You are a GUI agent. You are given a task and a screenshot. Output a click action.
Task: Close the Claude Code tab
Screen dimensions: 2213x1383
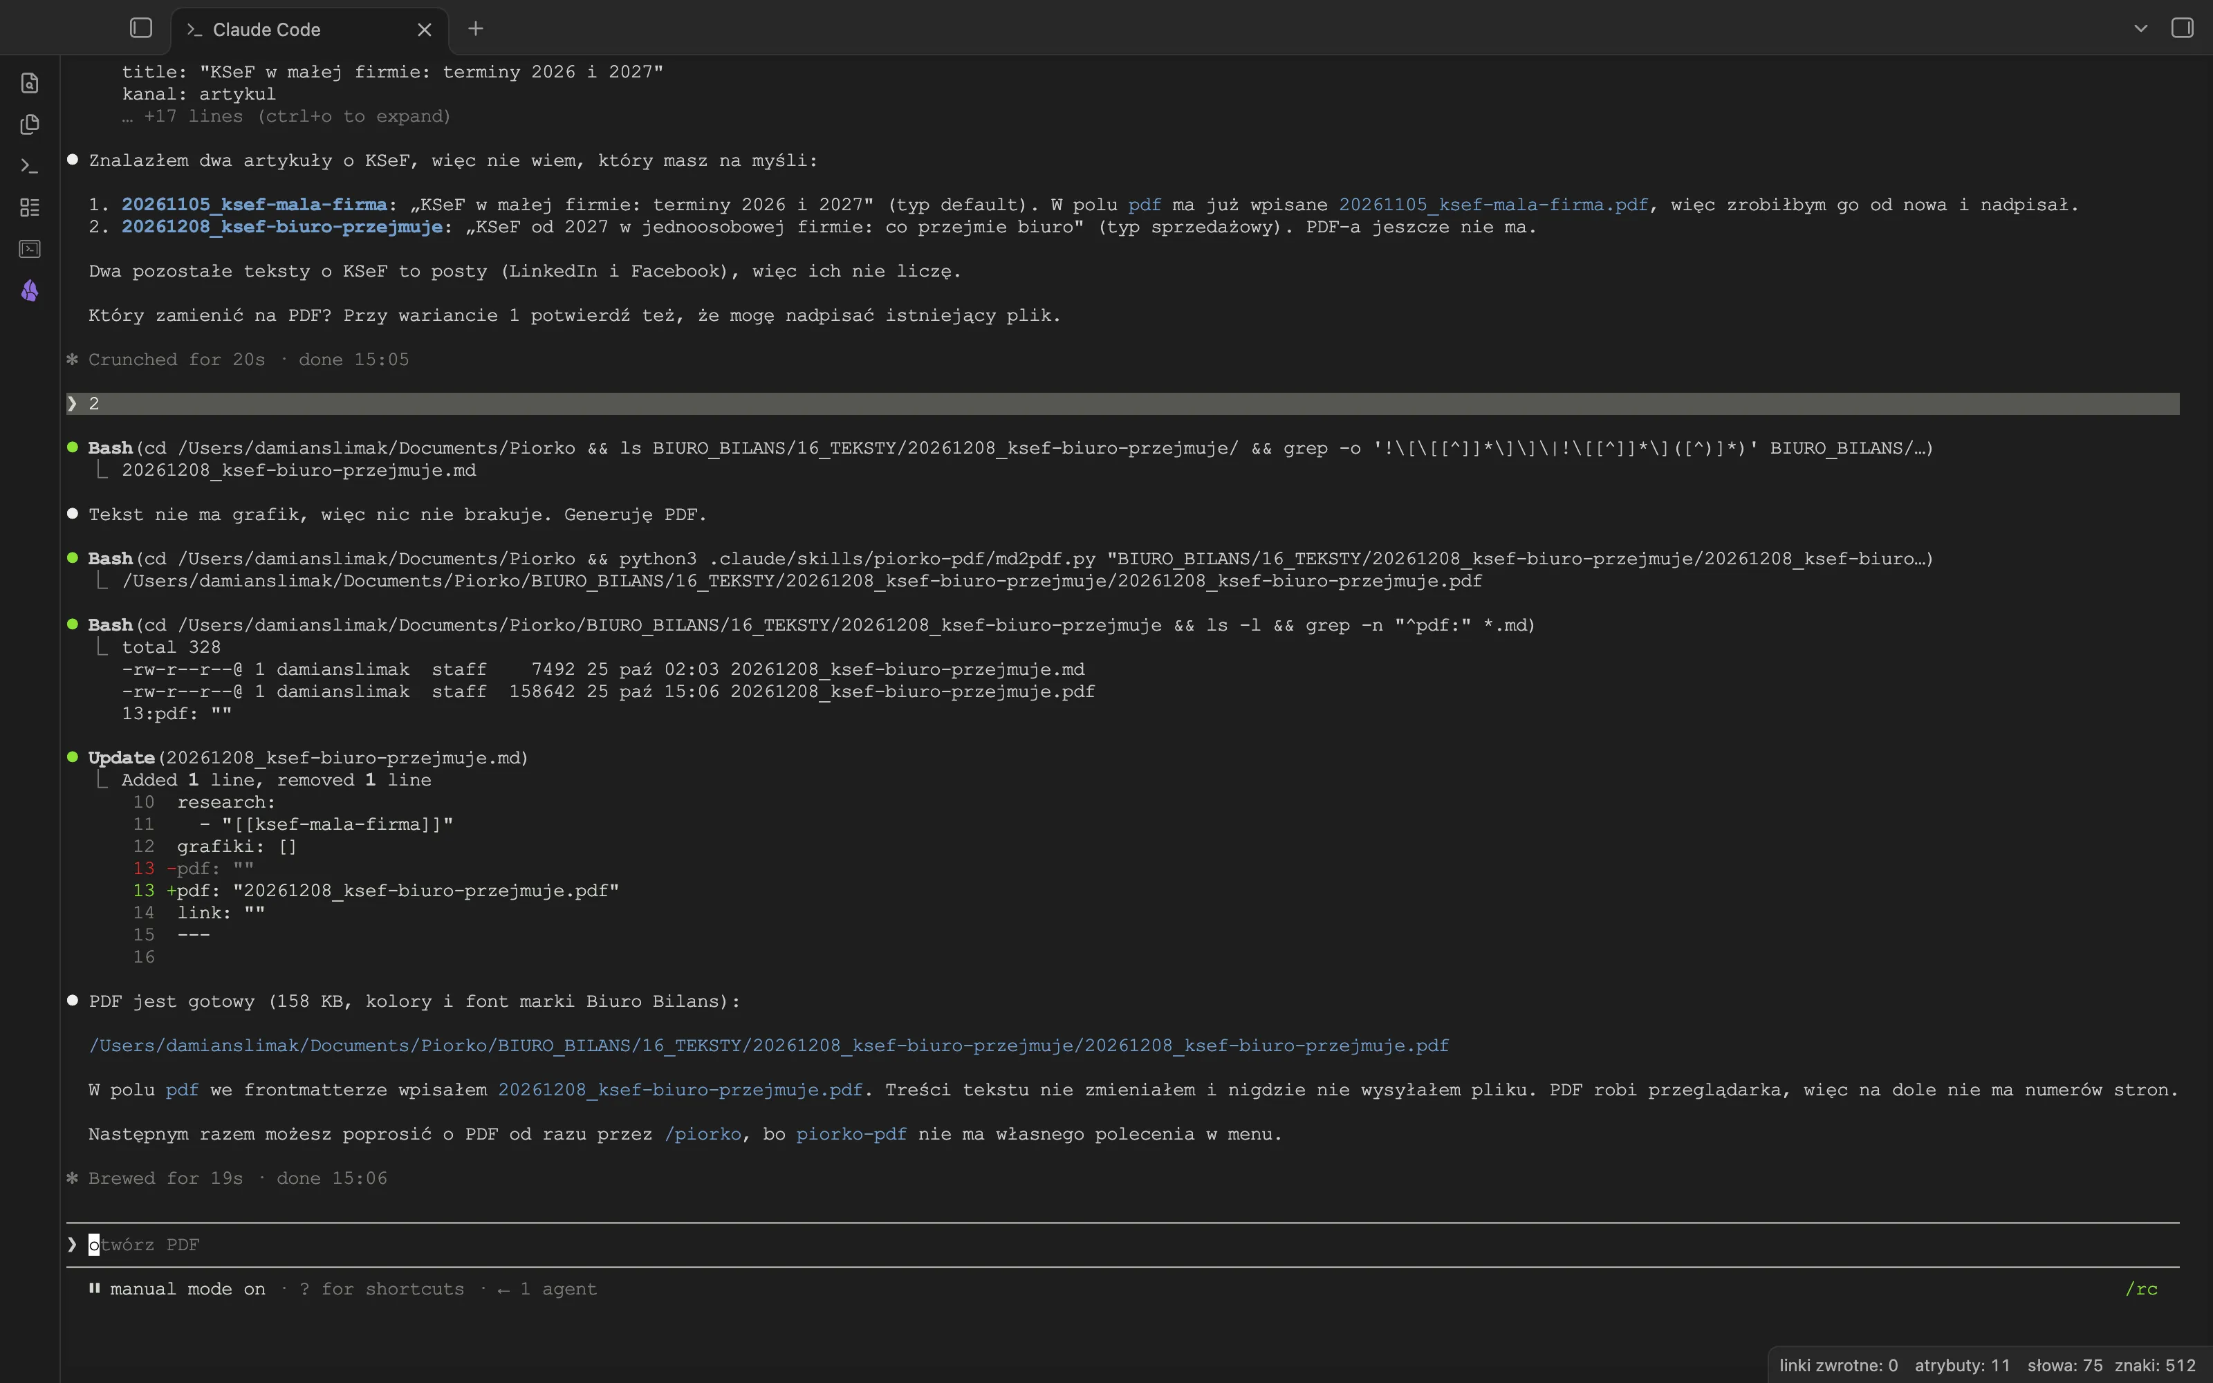[425, 29]
